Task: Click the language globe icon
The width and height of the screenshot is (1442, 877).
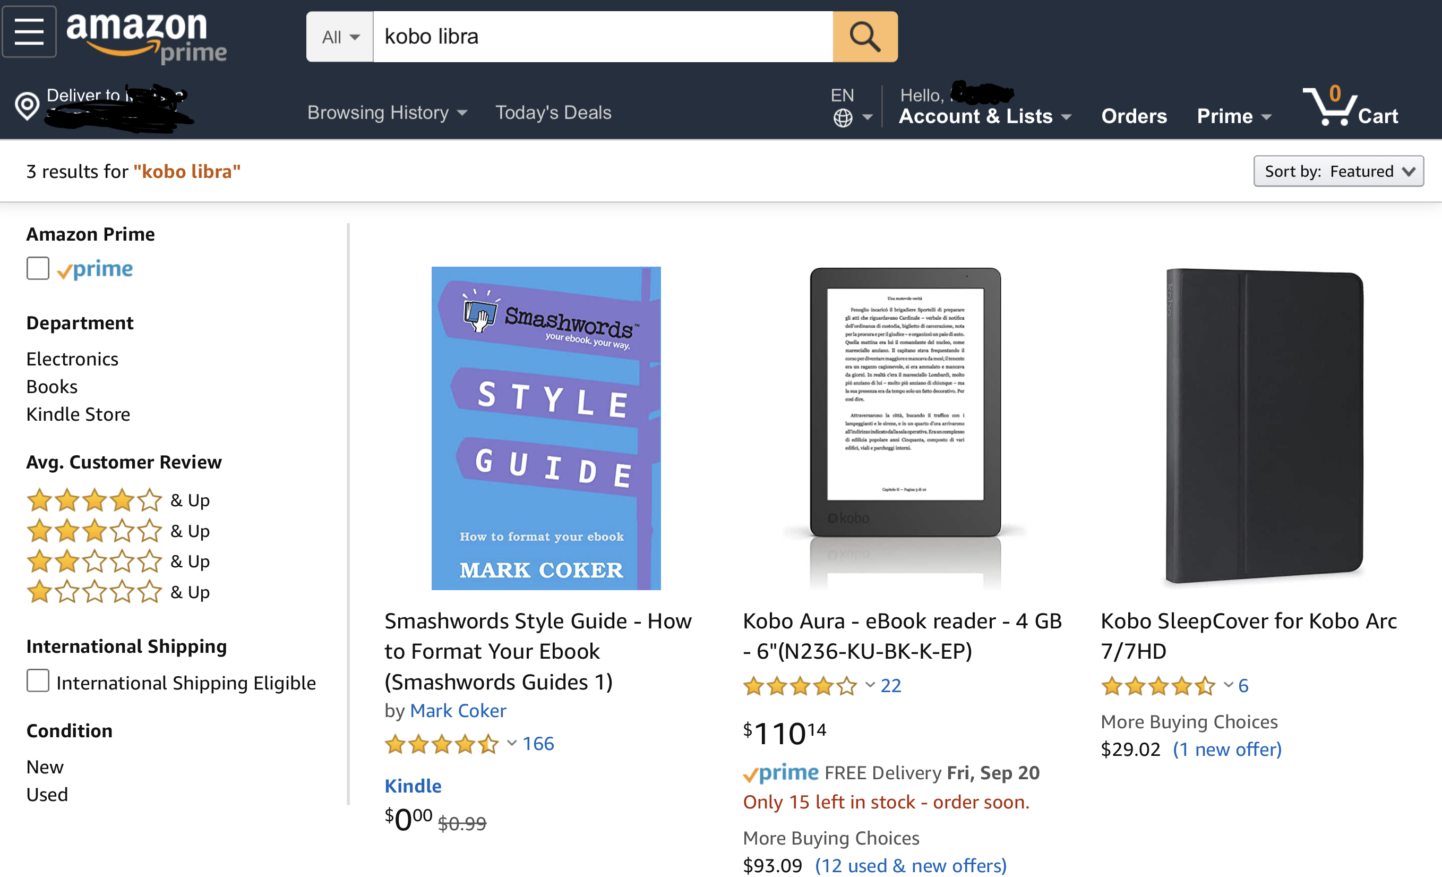Action: tap(842, 118)
